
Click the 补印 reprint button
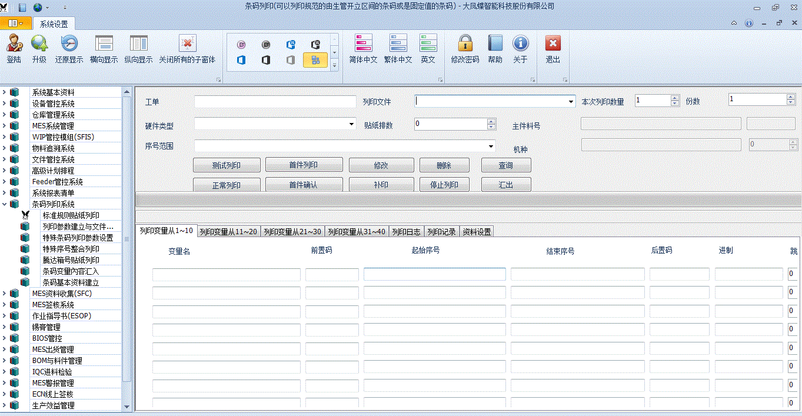[381, 185]
